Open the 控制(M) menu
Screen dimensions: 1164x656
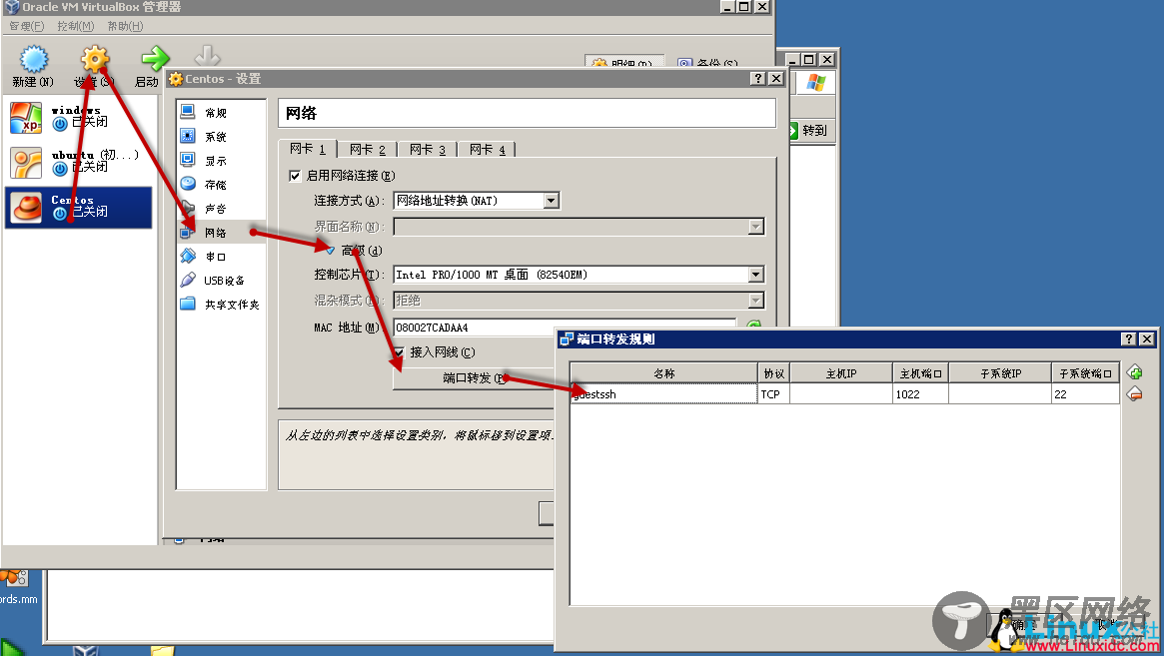coord(76,26)
